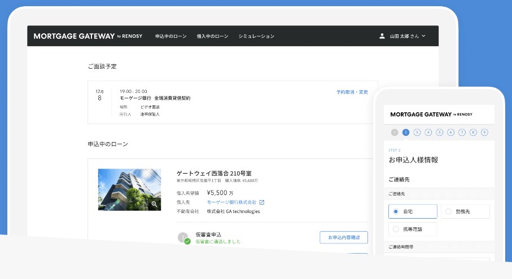
Task: Click the 予約取消・変更 link
Action: 352,92
